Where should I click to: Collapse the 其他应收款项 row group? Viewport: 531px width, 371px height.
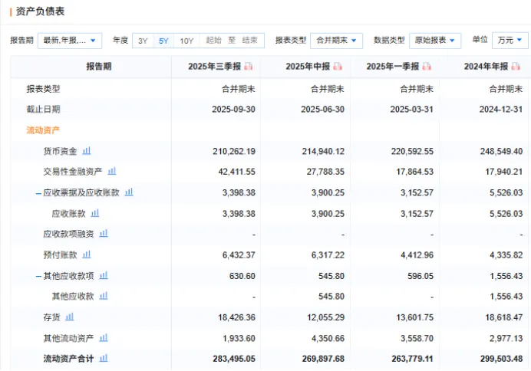point(38,275)
